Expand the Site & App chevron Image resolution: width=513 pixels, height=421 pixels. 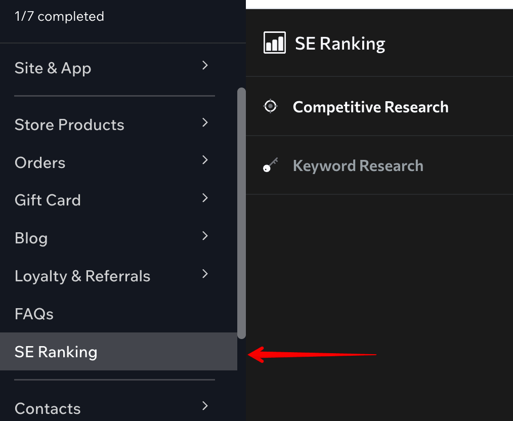click(x=205, y=65)
